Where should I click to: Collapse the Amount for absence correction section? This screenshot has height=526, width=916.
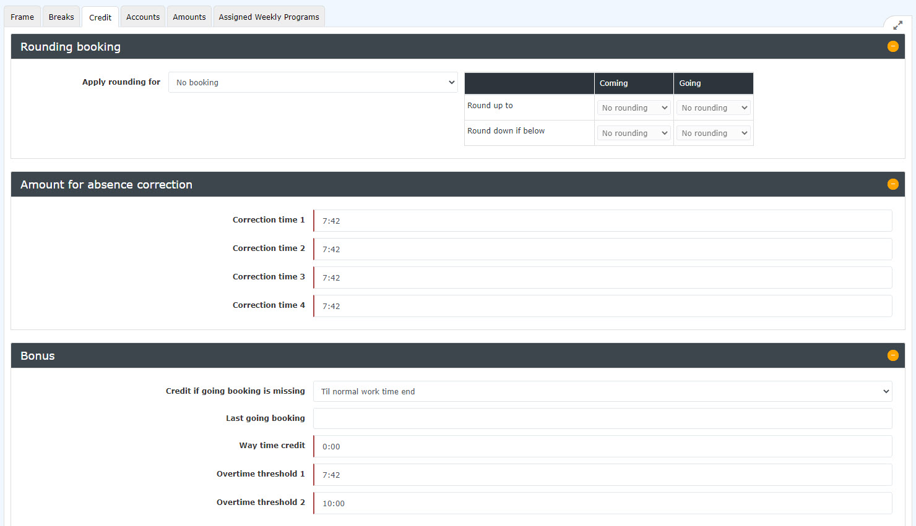[x=892, y=184]
